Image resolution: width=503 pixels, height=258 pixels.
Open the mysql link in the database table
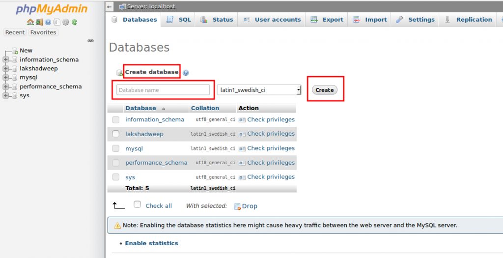pyautogui.click(x=134, y=148)
